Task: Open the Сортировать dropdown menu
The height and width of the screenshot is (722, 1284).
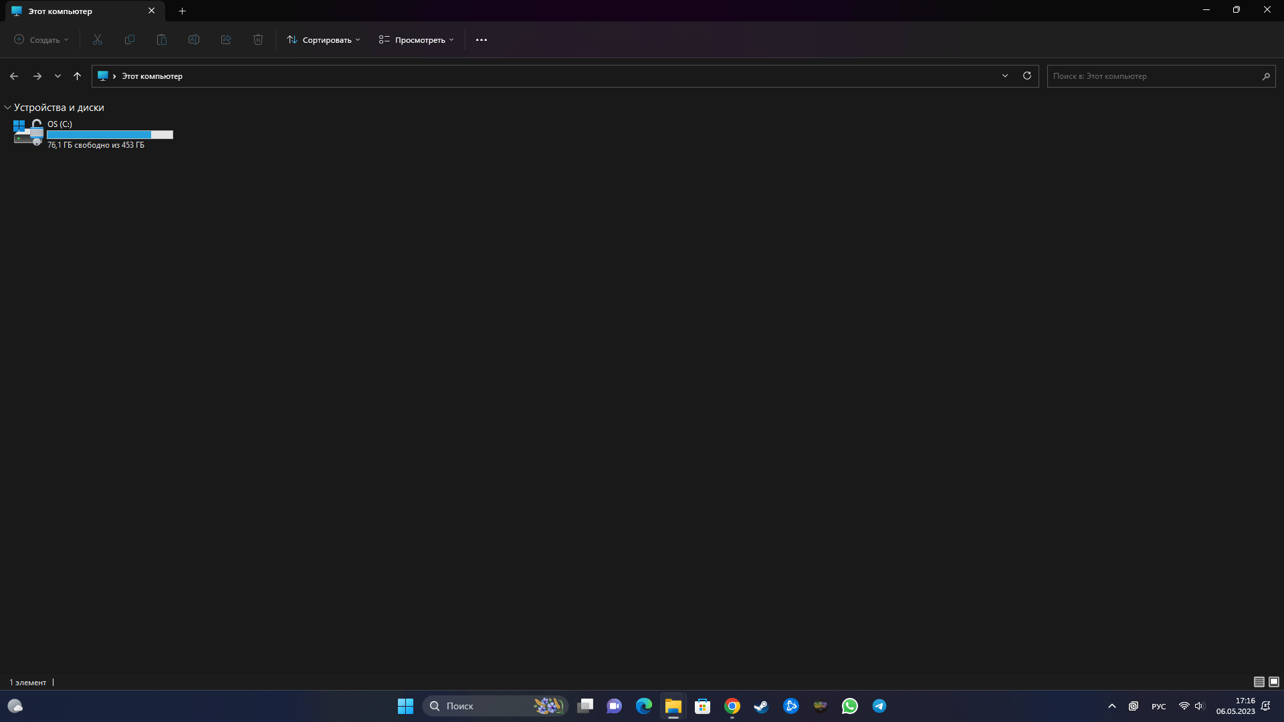Action: 324,40
